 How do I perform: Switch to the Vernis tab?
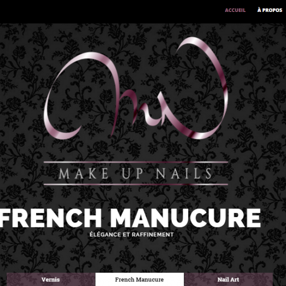(x=51, y=279)
